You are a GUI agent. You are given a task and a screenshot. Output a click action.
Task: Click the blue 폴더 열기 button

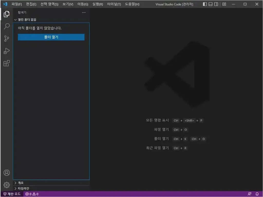tap(51, 37)
